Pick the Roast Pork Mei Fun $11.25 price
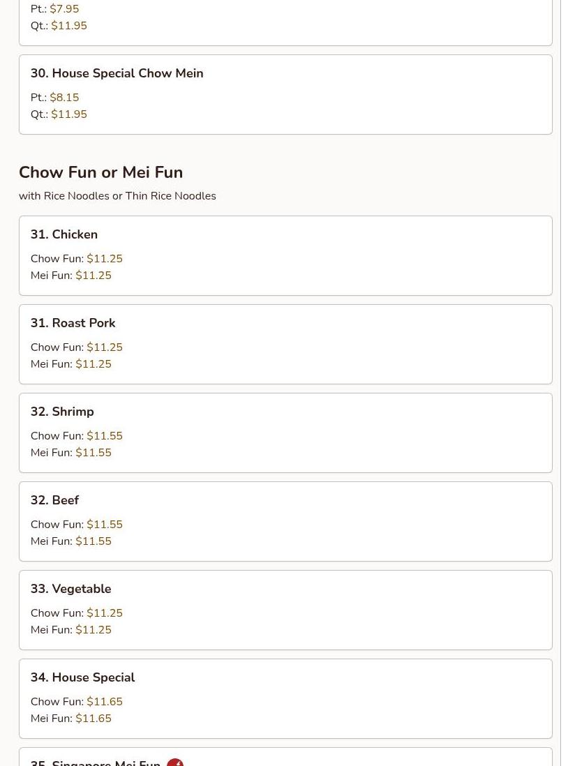 point(93,364)
